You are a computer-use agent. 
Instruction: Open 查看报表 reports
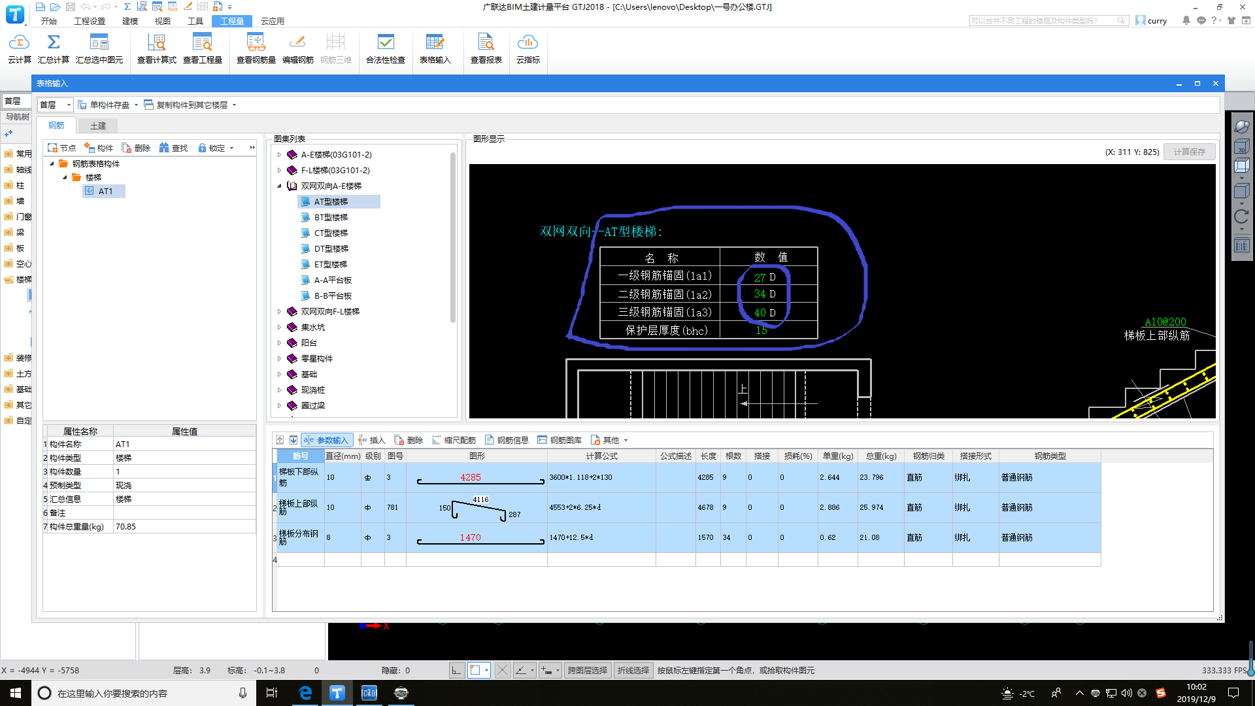pyautogui.click(x=486, y=49)
